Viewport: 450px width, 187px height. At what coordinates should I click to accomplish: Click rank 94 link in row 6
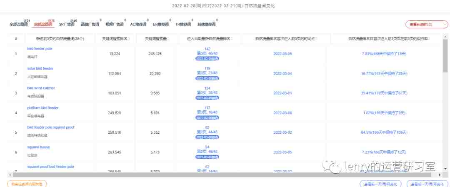tap(207, 147)
